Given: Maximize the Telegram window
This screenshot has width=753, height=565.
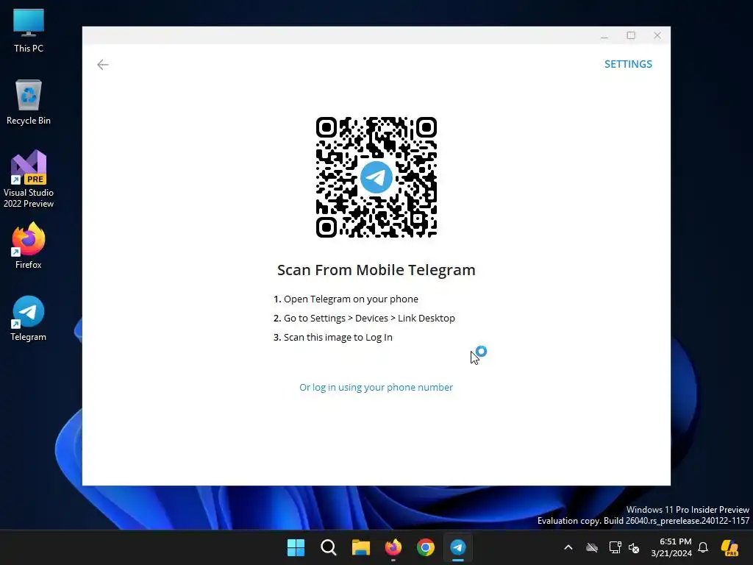Looking at the screenshot, I should (x=631, y=35).
